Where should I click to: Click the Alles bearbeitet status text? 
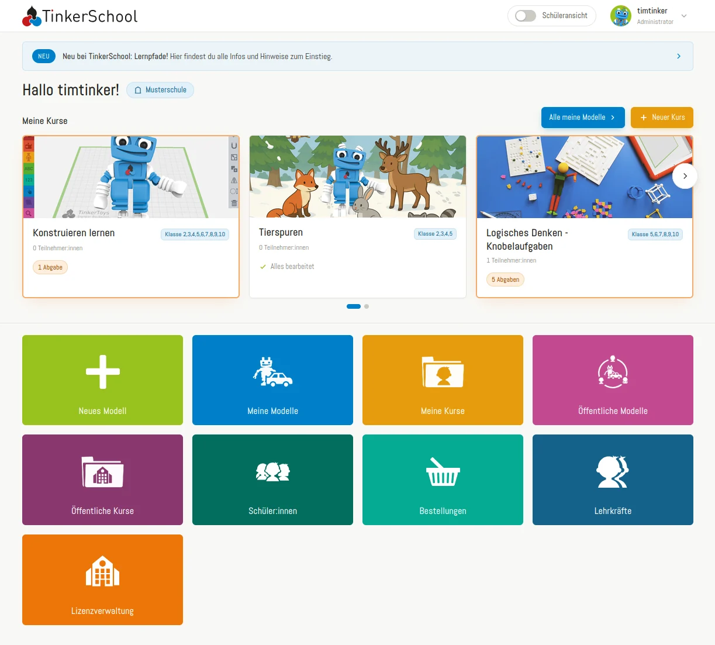(x=292, y=267)
